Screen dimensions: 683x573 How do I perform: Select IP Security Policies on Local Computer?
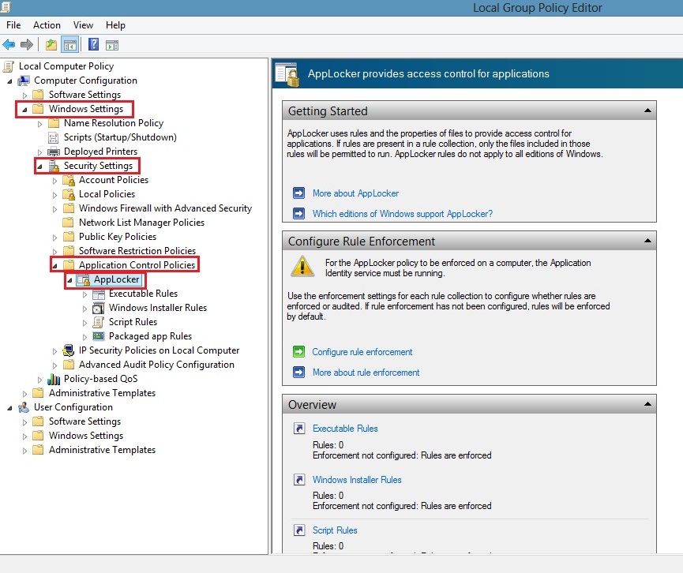point(159,350)
